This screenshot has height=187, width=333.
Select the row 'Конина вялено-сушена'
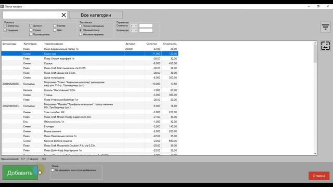90,141
